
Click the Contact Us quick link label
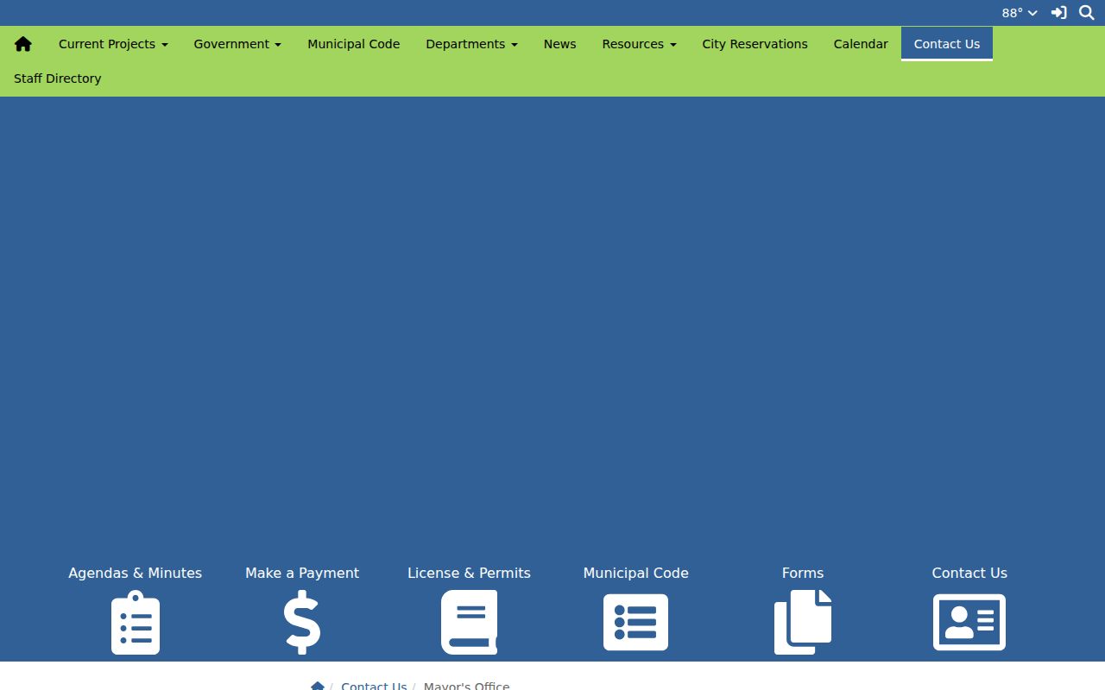pos(969,573)
